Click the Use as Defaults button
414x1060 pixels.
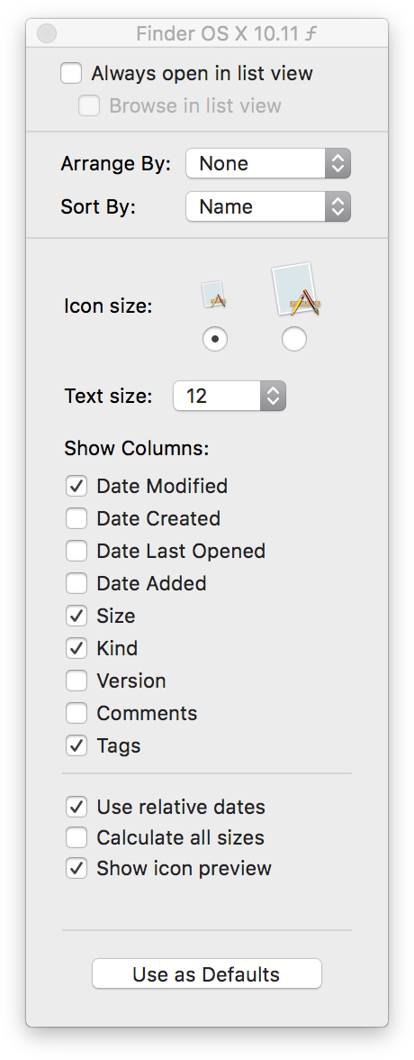207,974
